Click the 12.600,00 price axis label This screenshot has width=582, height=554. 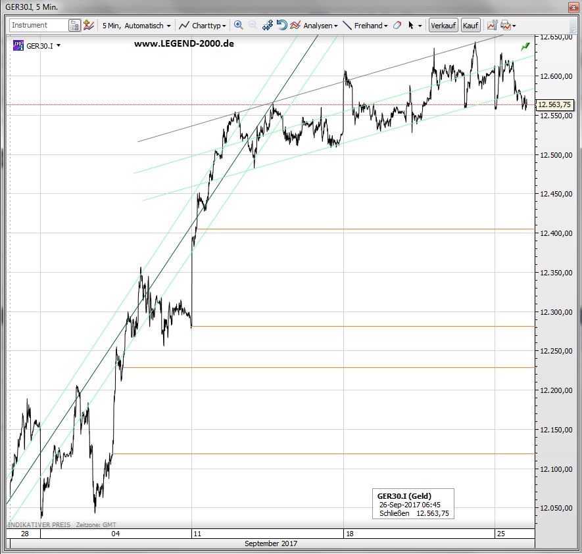pos(556,76)
